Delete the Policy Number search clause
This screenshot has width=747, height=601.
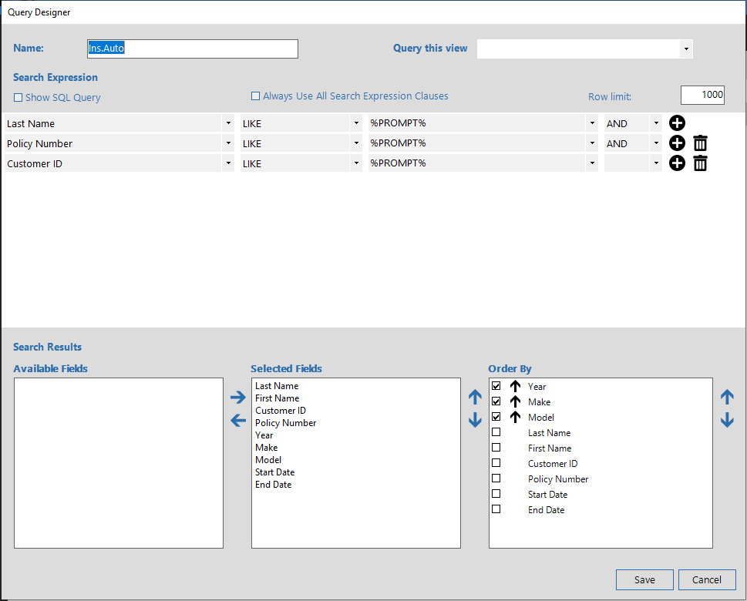click(700, 143)
